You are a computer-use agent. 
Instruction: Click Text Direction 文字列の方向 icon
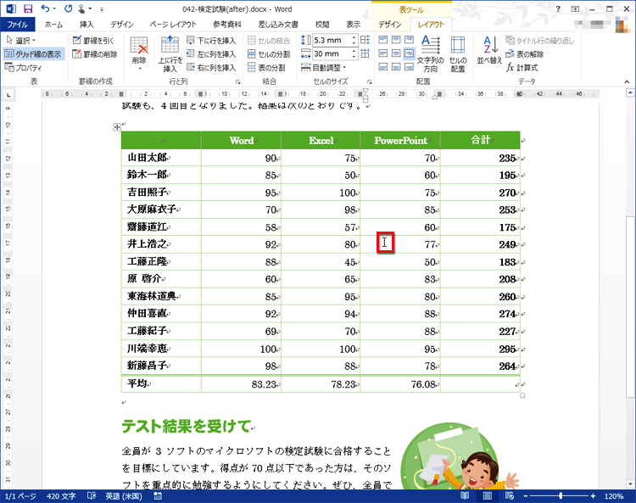(x=430, y=53)
